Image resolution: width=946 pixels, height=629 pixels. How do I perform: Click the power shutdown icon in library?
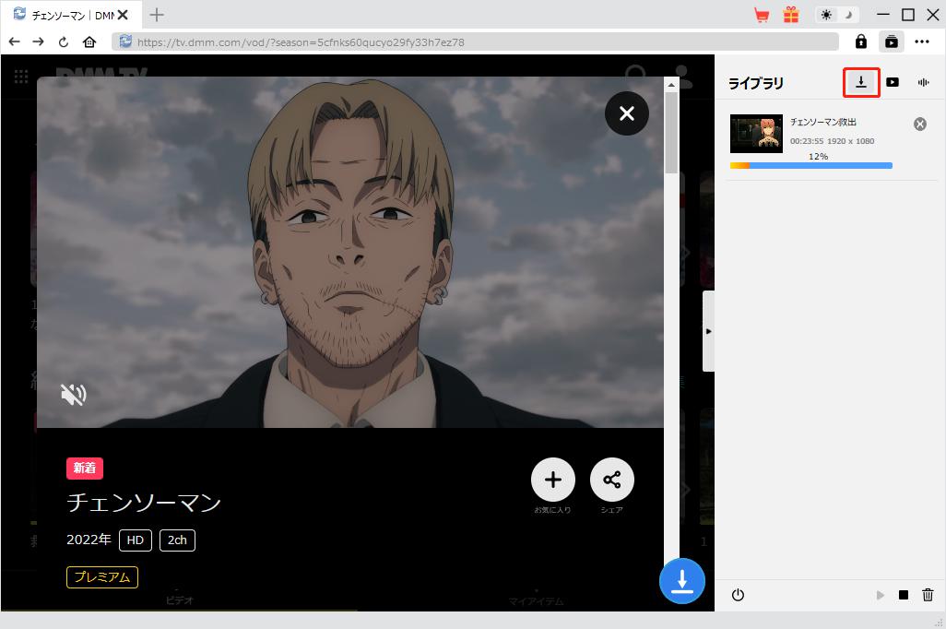tap(738, 595)
